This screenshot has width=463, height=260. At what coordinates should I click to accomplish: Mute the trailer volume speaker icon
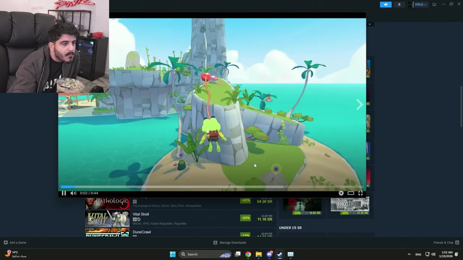pyautogui.click(x=73, y=193)
